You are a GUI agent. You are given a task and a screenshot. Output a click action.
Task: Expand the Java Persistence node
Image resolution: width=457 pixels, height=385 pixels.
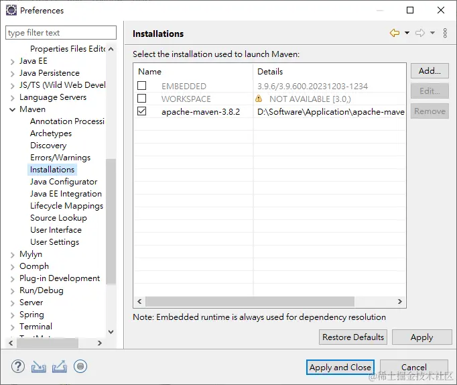[x=12, y=74]
